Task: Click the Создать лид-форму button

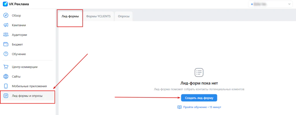Action: click(199, 98)
